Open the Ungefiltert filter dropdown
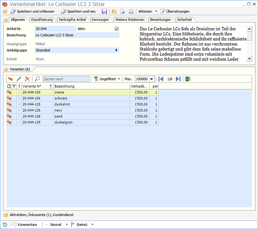This screenshot has height=229, width=258. pyautogui.click(x=107, y=79)
